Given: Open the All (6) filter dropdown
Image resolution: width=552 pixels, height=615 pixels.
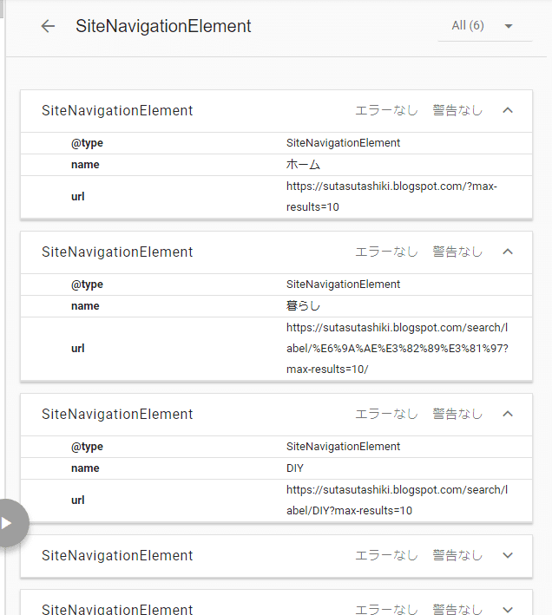Looking at the screenshot, I should pos(485,26).
